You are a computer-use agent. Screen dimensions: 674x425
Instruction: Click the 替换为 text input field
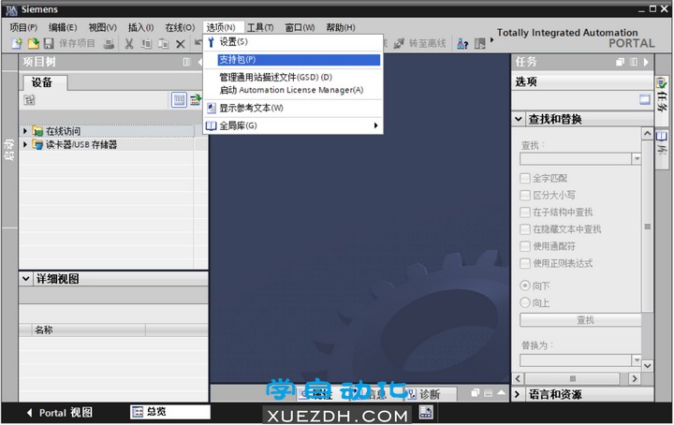click(576, 359)
